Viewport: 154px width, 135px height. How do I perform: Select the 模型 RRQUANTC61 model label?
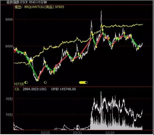39,7
